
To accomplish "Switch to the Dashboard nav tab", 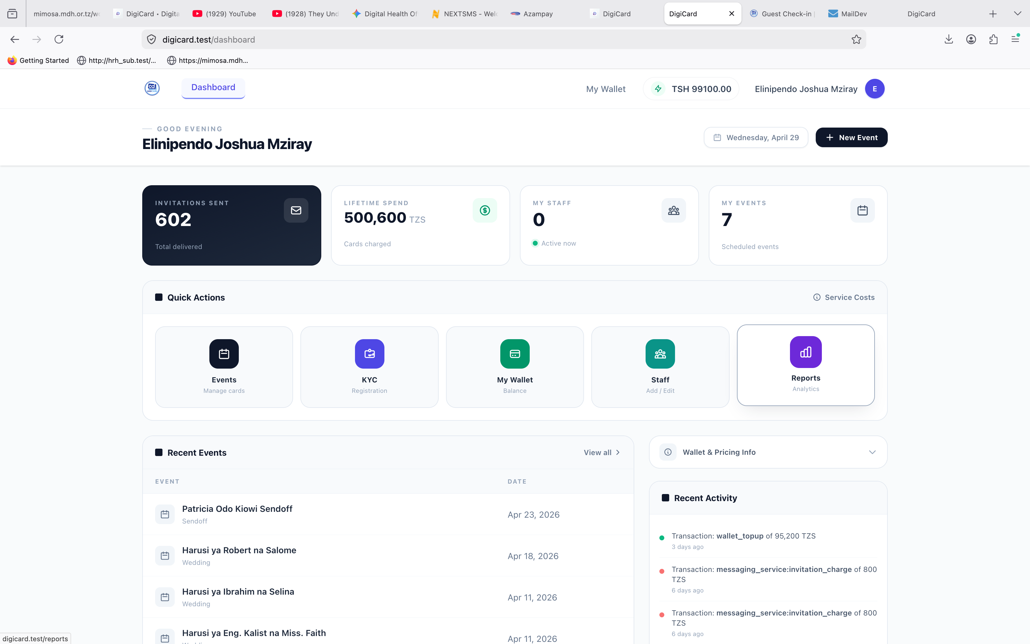I will [213, 88].
